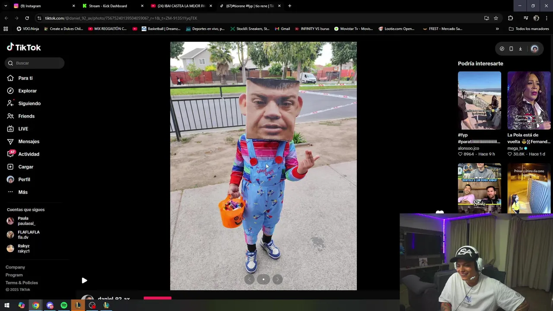Viewport: 553px width, 311px height.
Task: Focus the Buscar search field
Action: [x=35, y=63]
